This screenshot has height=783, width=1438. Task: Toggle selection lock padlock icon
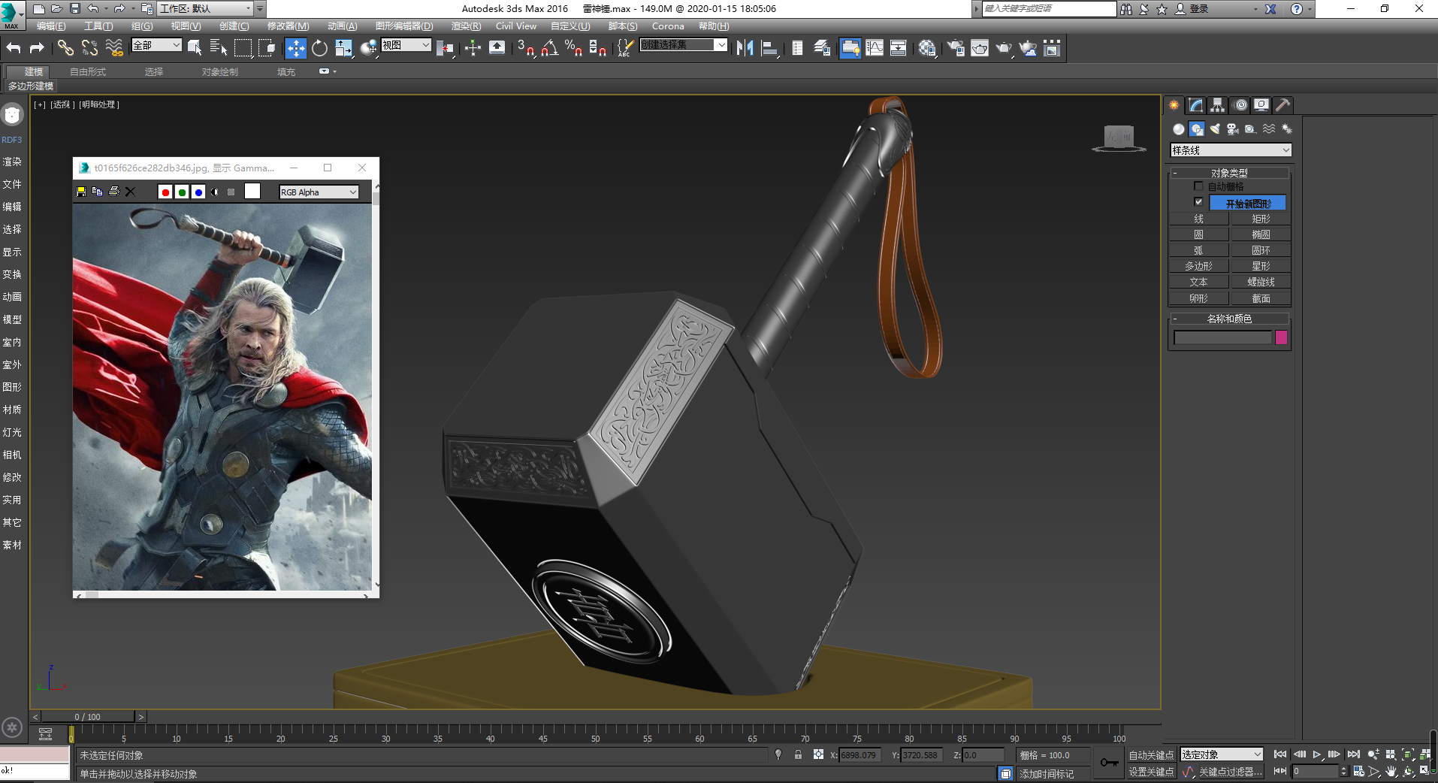[798, 754]
